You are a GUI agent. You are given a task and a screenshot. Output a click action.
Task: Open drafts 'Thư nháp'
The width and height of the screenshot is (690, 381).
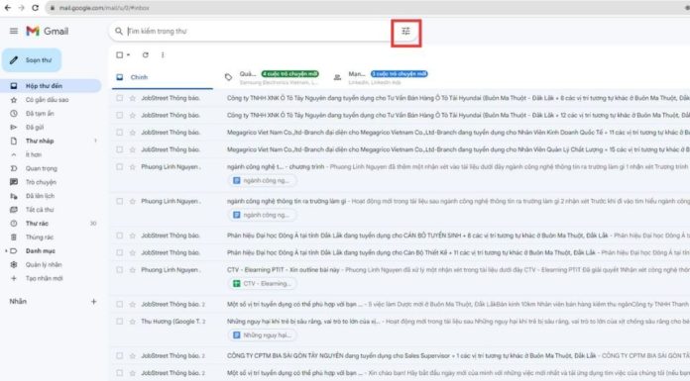(40, 142)
